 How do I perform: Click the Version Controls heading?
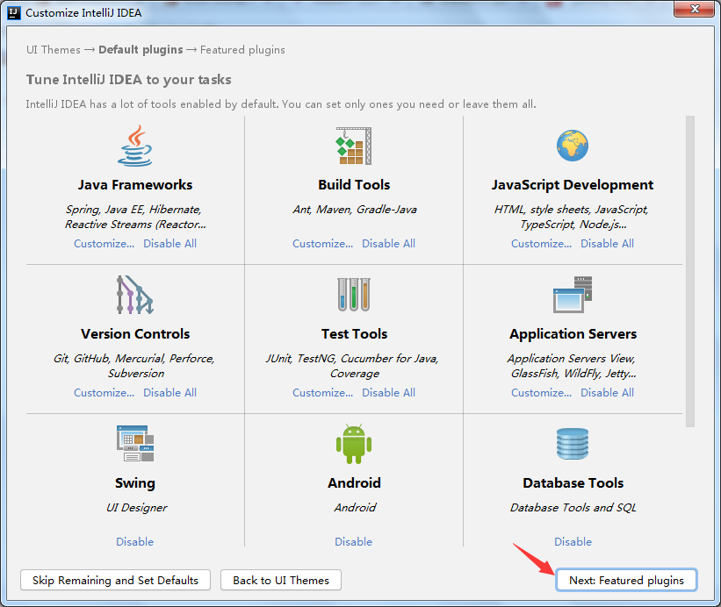[x=135, y=334]
